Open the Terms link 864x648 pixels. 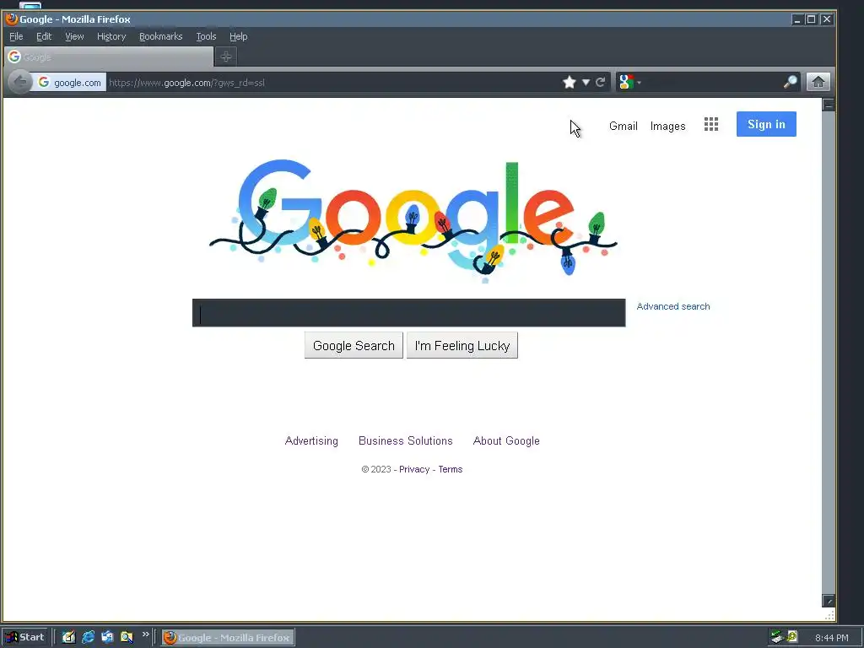pos(451,469)
